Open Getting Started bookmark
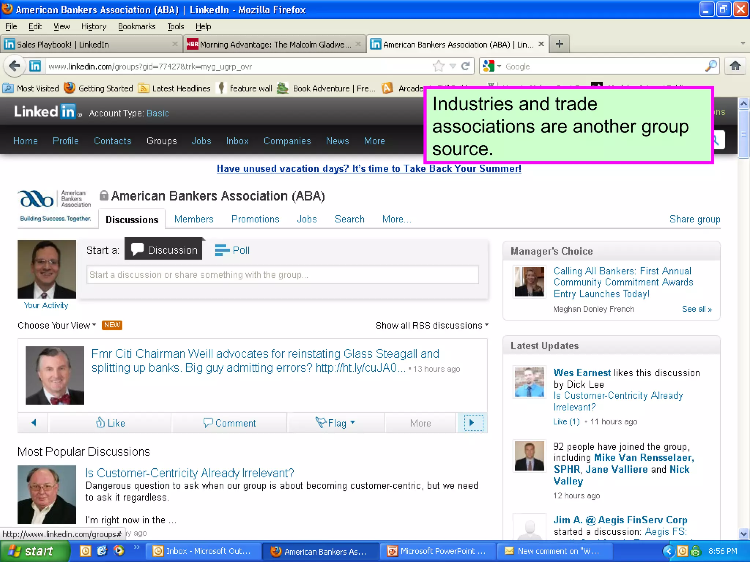 [98, 88]
